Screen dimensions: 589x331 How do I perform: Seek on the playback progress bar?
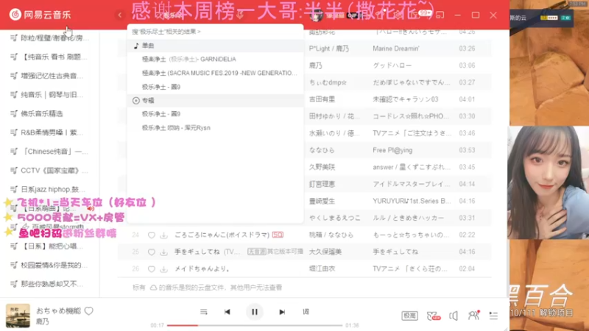pyautogui.click(x=255, y=325)
